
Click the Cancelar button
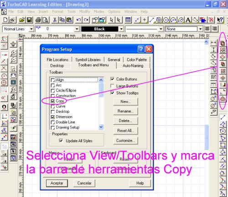[84, 183]
